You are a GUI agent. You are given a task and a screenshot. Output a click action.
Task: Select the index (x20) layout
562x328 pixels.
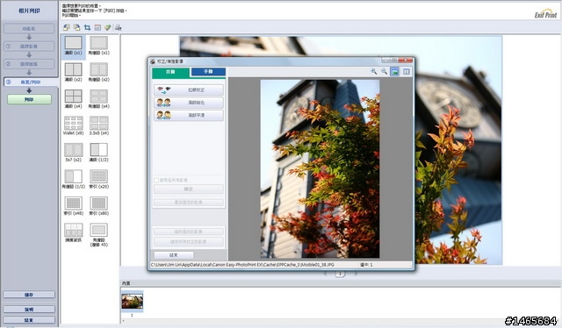99,179
